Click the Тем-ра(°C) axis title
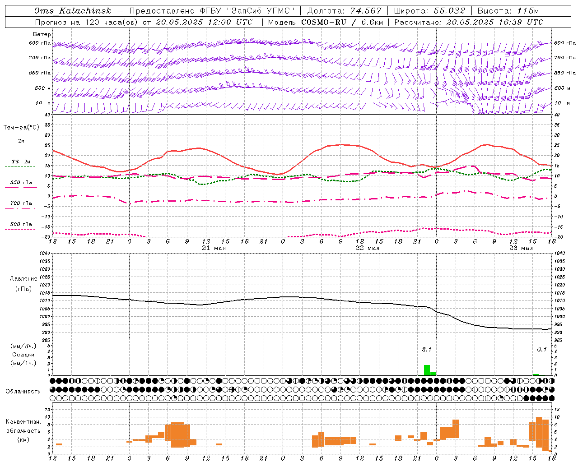Screen dimensions: 578x462 click(21, 128)
